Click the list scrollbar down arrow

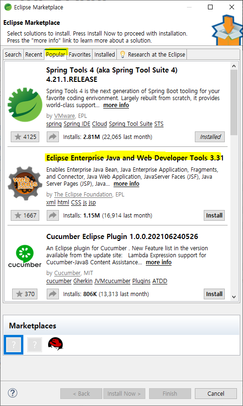tap(234, 297)
